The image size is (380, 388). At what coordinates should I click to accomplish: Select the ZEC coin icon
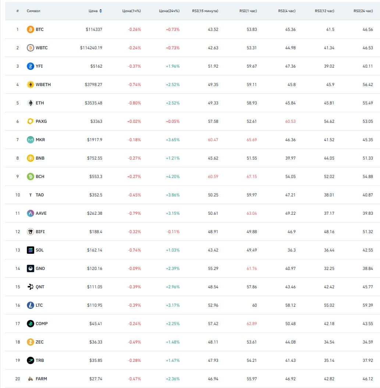30,342
